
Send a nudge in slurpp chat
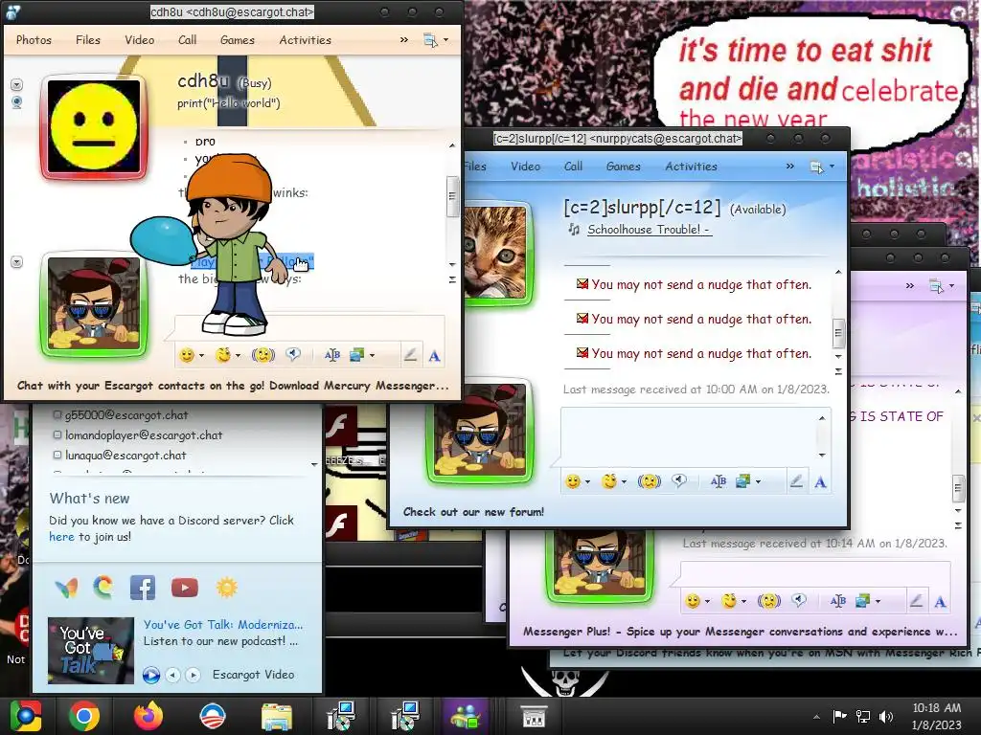[650, 481]
